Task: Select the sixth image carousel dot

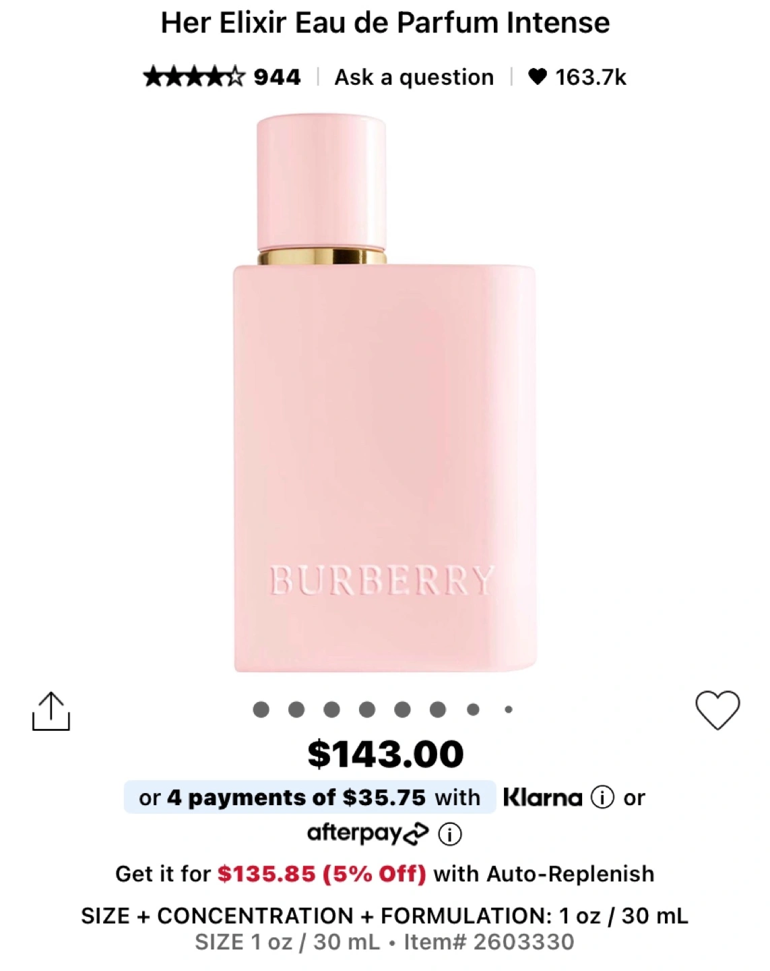Action: pos(438,709)
